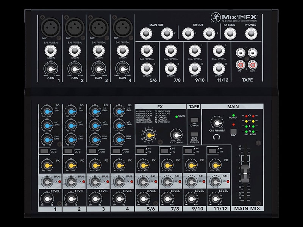The image size is (303, 227).
Task: Click channel 11/12 yellow FX send knob
Action: pos(215,166)
